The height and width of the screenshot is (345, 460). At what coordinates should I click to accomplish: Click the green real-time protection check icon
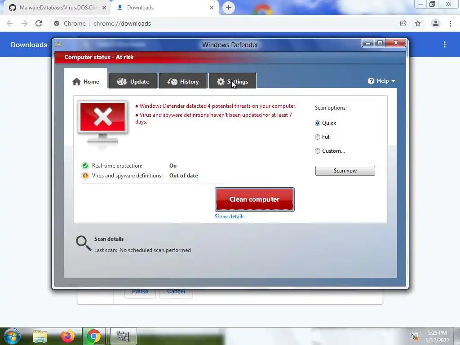click(85, 166)
